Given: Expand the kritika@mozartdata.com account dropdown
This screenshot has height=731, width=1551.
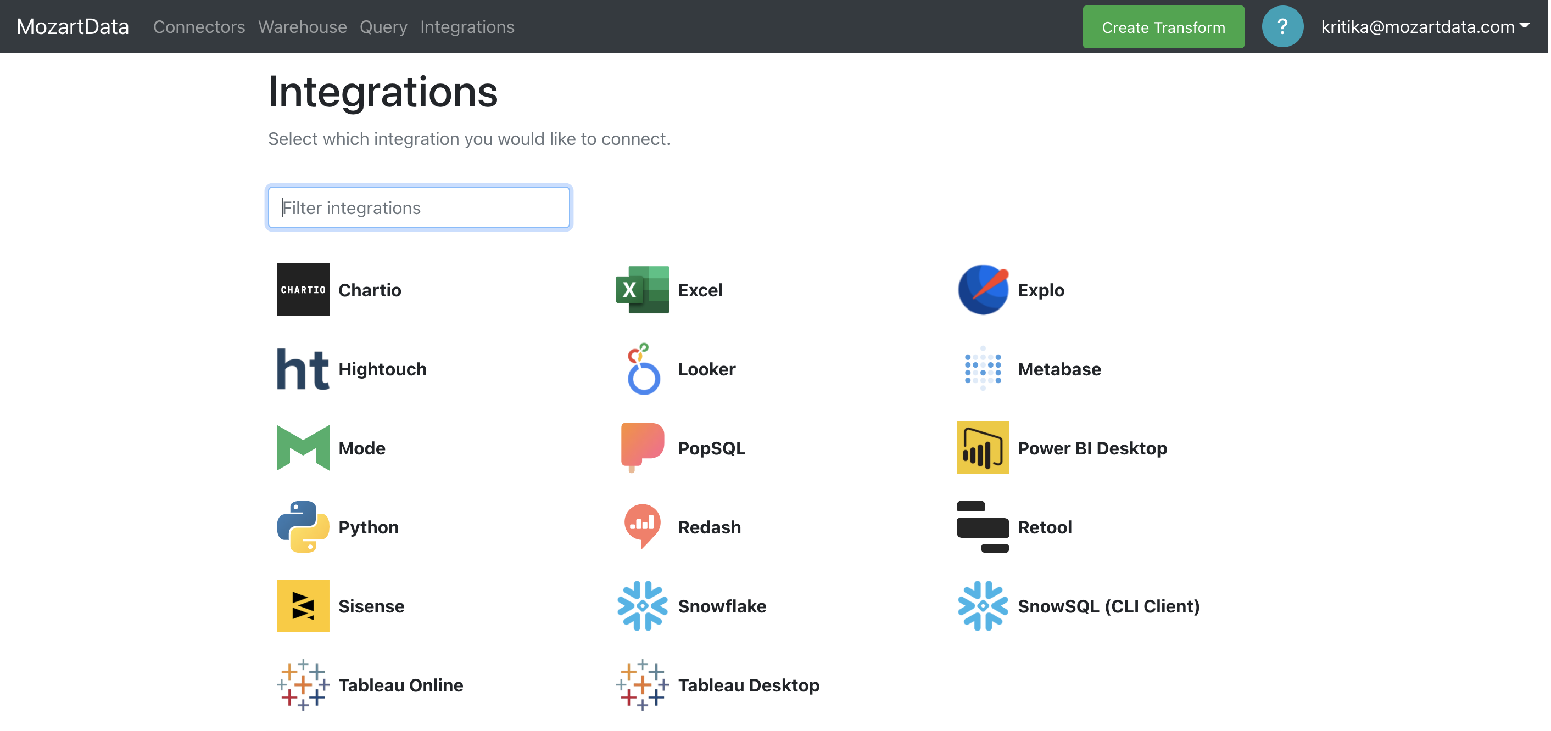Looking at the screenshot, I should tap(1425, 26).
